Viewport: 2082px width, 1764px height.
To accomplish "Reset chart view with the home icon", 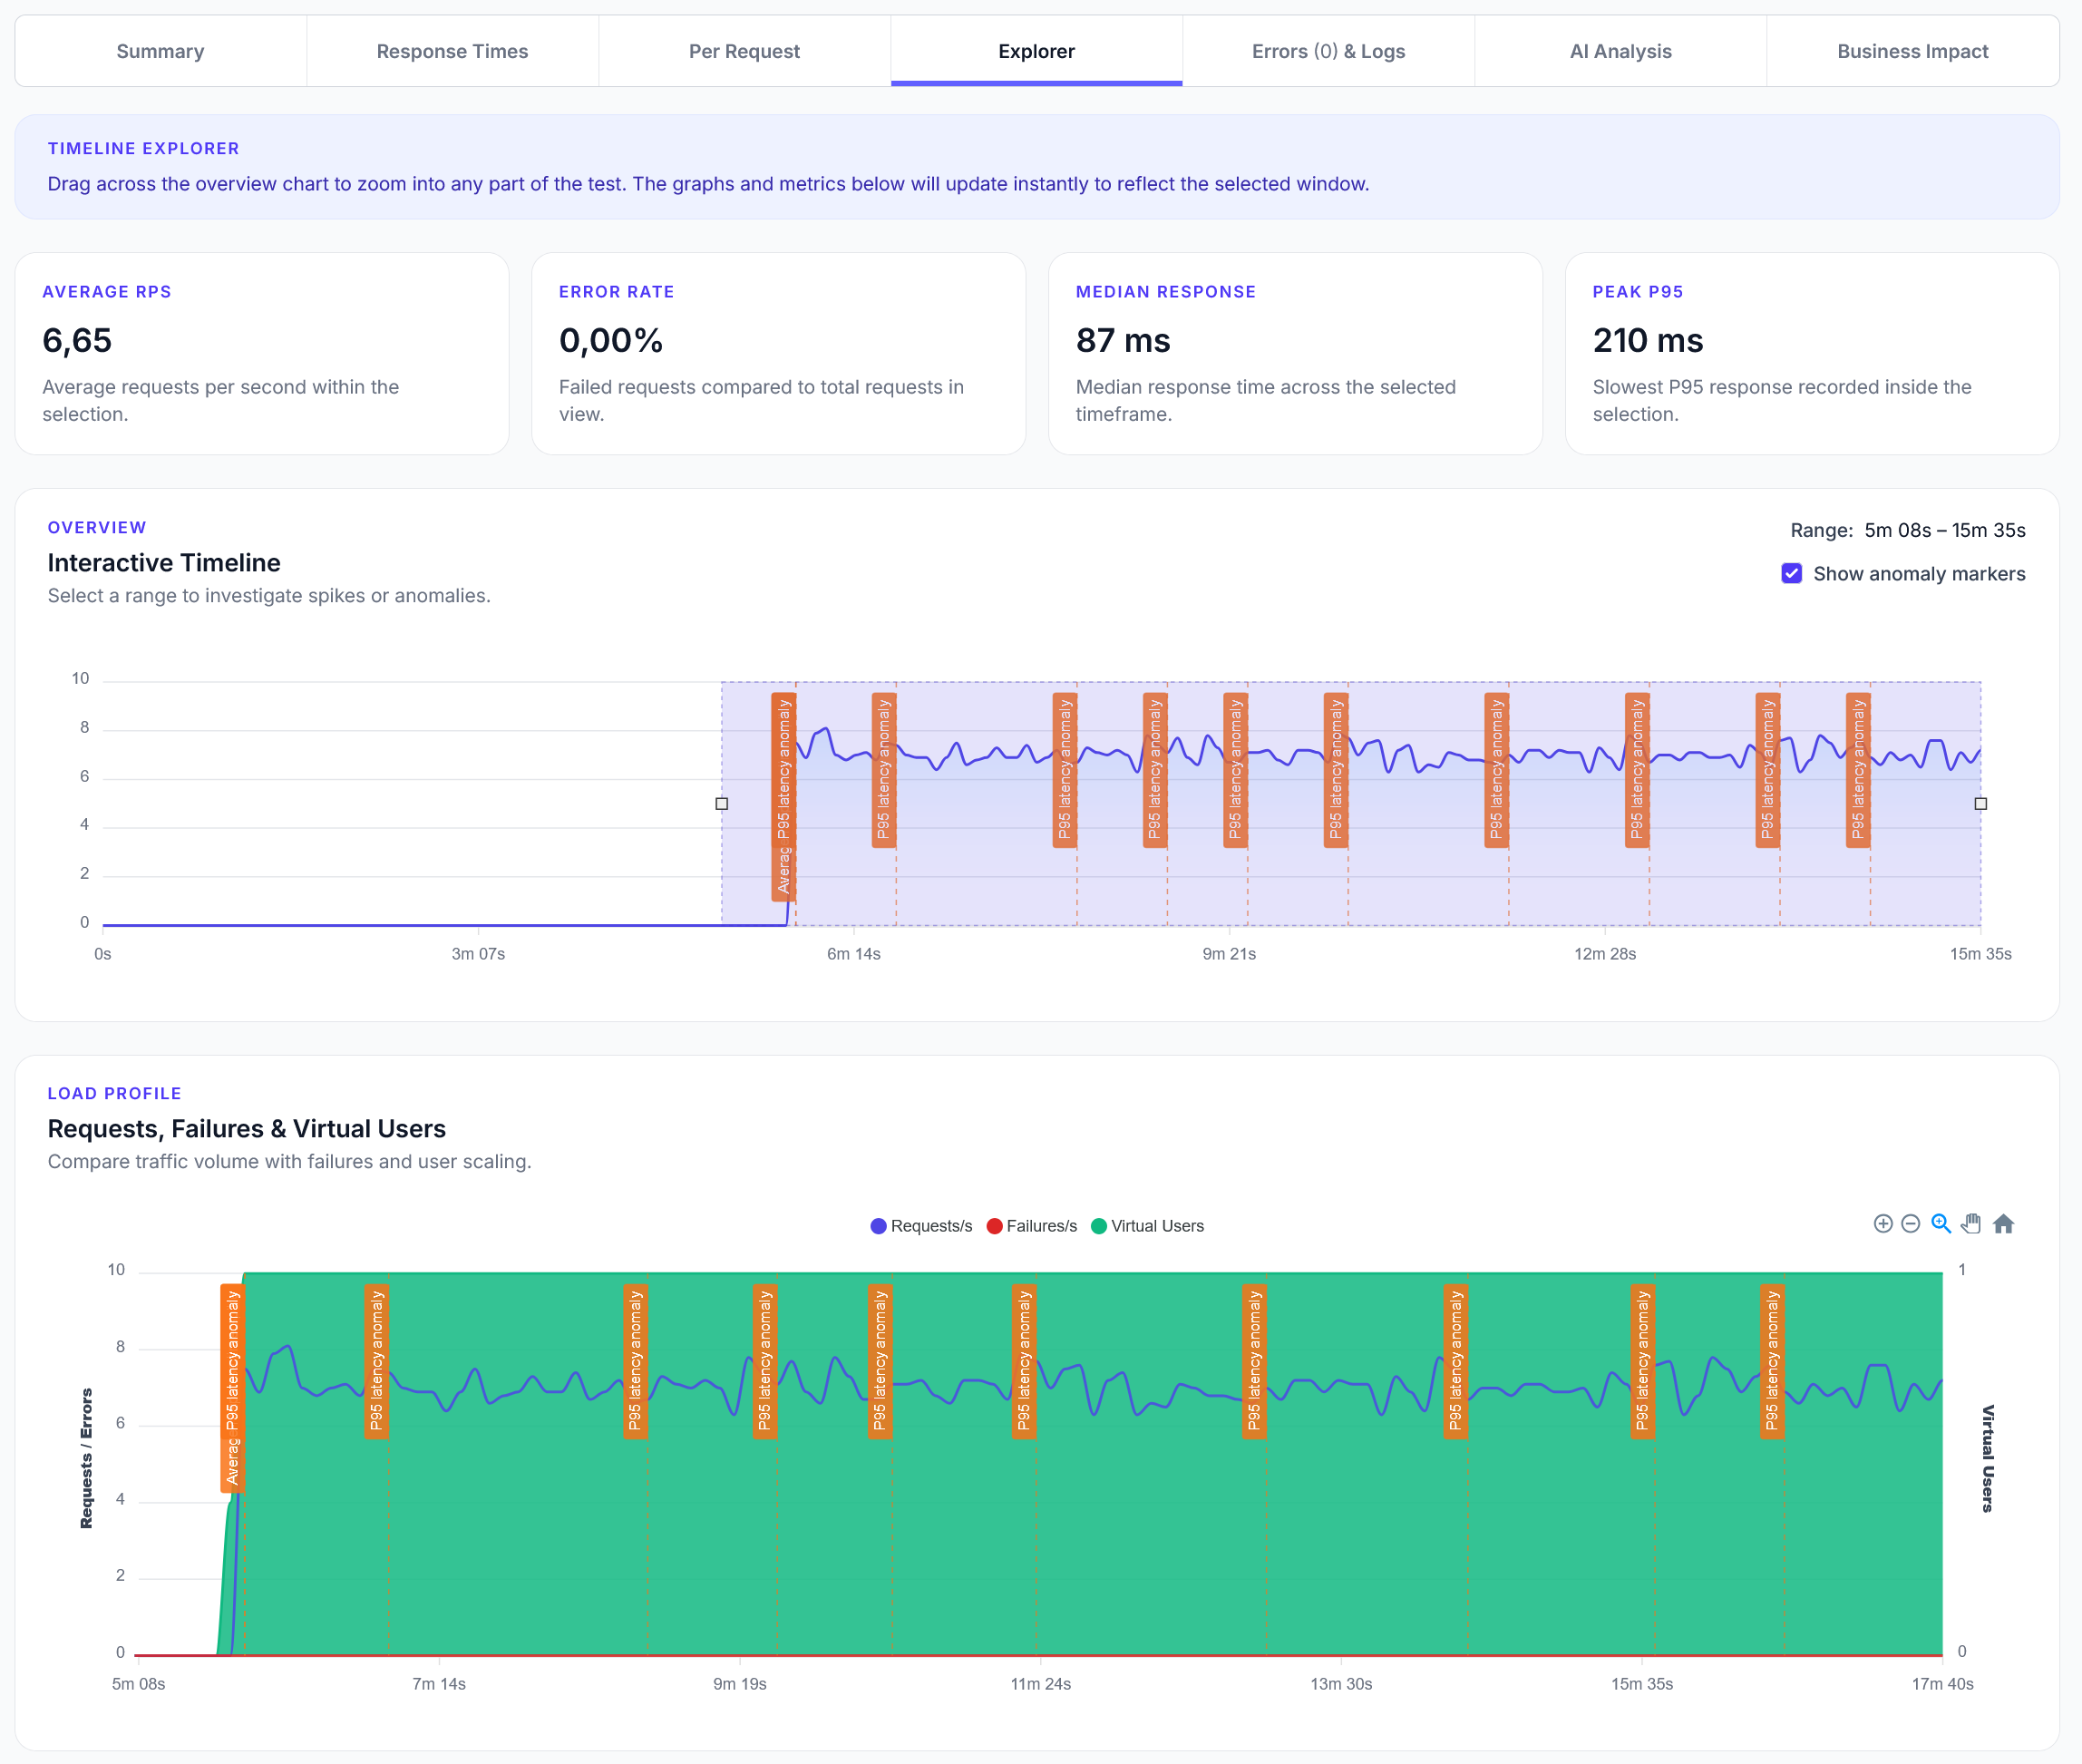I will 2003,1223.
